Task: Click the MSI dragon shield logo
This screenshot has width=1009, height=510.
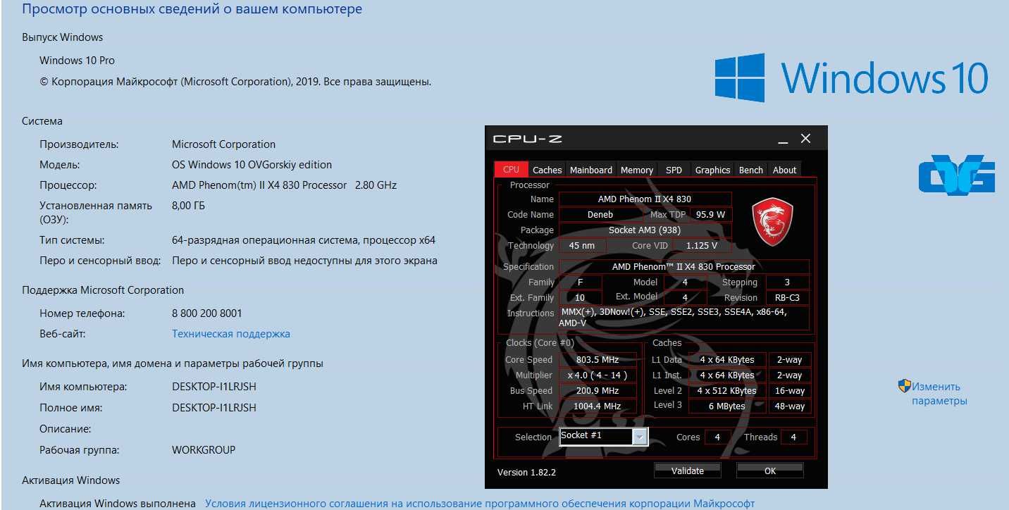Action: coord(773,221)
